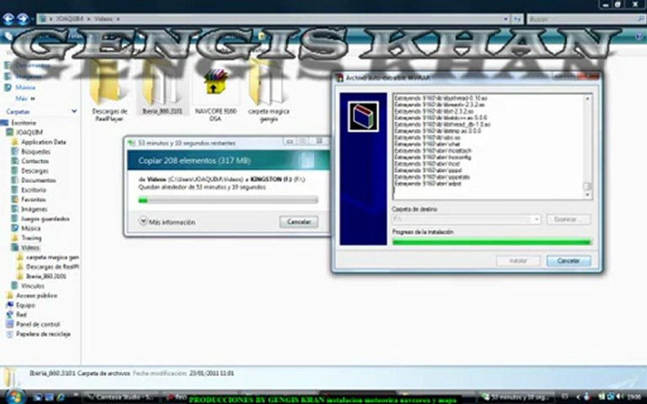Cancel the WinRAR self-extractor installation
Viewport: 647px width, 404px height.
point(568,260)
